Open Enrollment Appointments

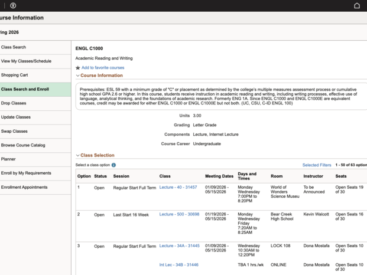pos(35,187)
